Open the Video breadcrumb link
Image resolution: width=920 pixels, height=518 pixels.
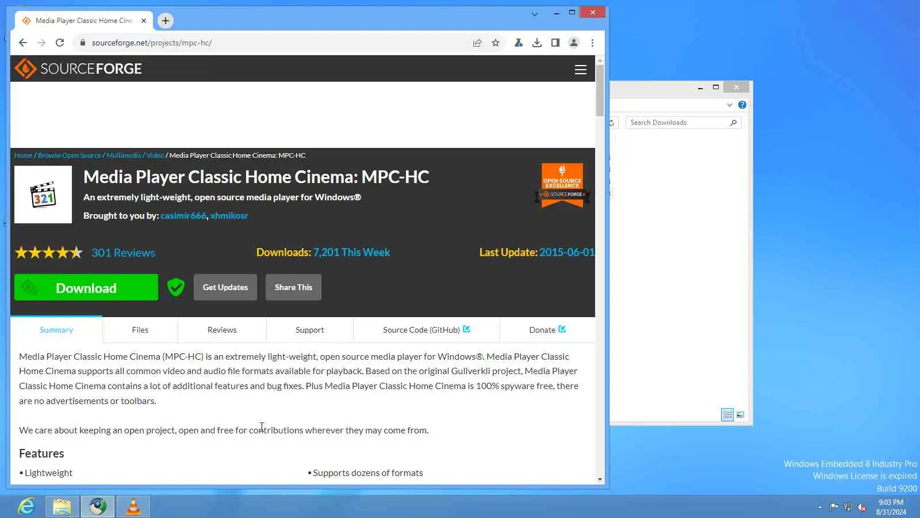coord(155,155)
